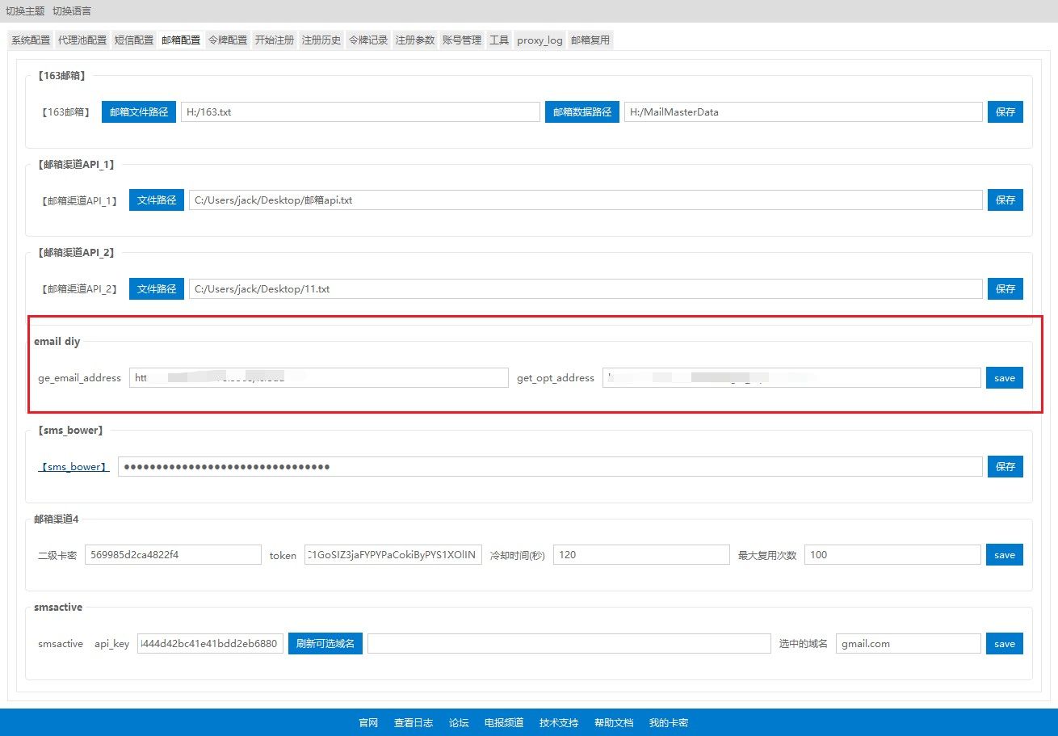Focus the 冷却时间(秒) input field

pyautogui.click(x=640, y=555)
